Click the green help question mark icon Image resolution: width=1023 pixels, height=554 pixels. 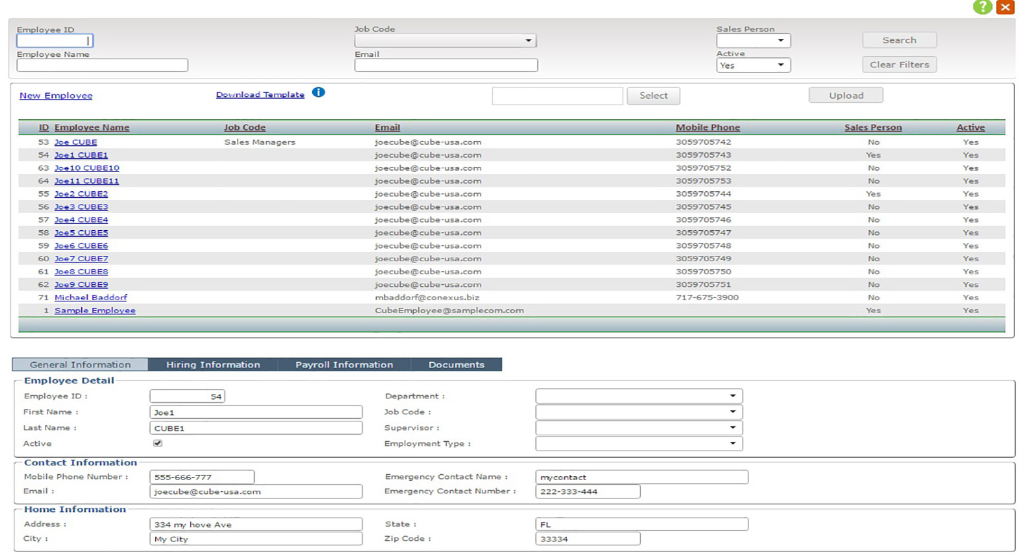point(982,7)
